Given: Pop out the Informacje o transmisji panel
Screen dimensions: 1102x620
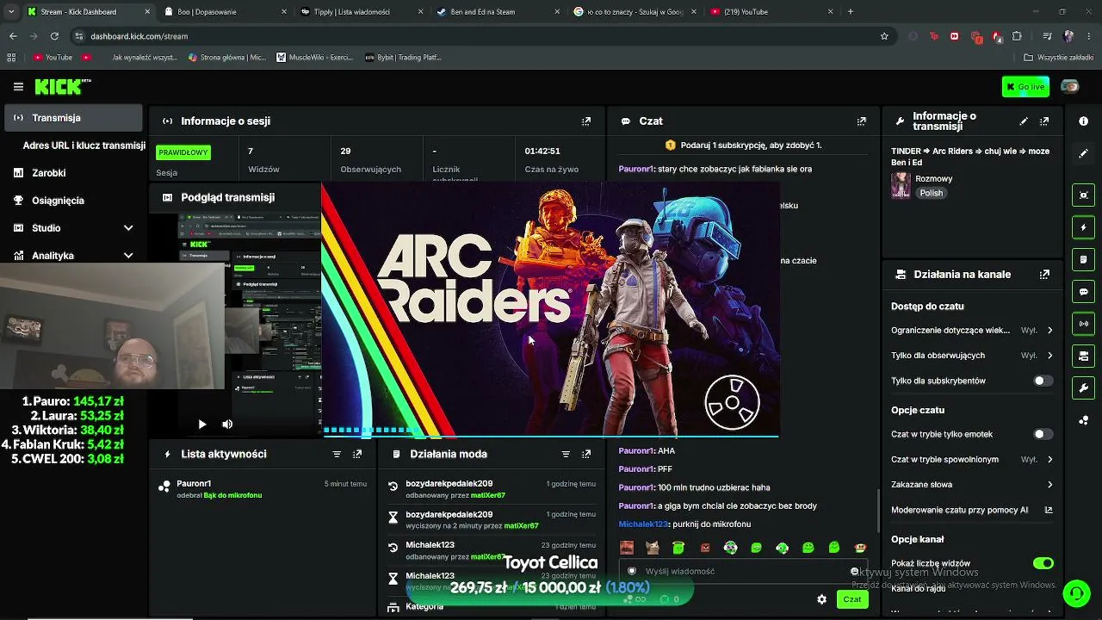Looking at the screenshot, I should [1044, 121].
